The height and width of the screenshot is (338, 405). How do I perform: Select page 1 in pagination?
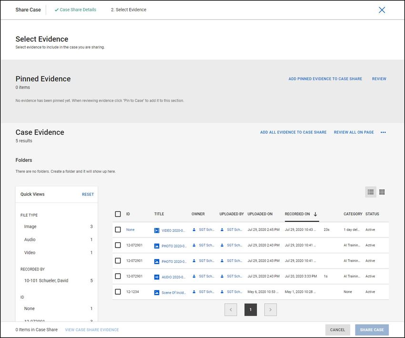251,309
